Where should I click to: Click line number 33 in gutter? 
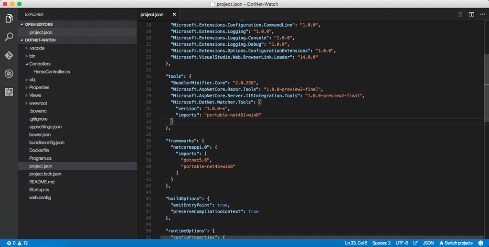[x=149, y=122]
